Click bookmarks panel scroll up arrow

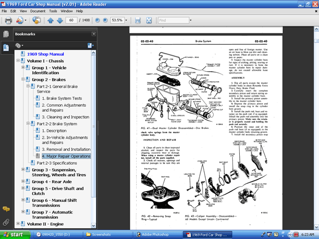click(x=94, y=53)
